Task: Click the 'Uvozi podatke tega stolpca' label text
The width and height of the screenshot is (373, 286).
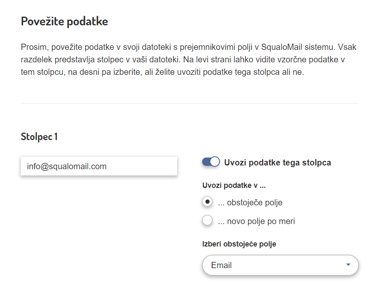Action: click(x=277, y=163)
